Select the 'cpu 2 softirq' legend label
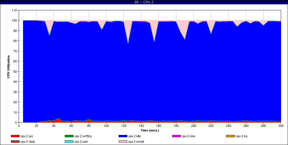The width and height of the screenshot is (288, 145). pyautogui.click(x=83, y=136)
